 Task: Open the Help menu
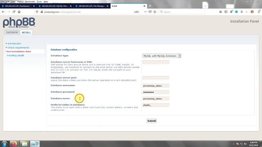pos(45,2)
